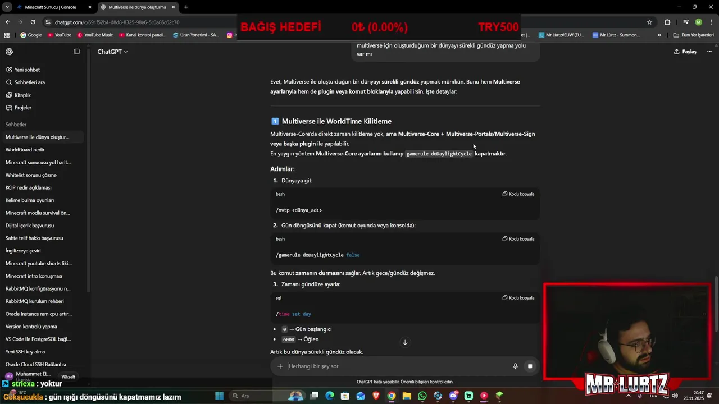Viewport: 719px width, 404px height.
Task: Select current chat Multiverse ile dünya oluştur...
Action: (43, 137)
